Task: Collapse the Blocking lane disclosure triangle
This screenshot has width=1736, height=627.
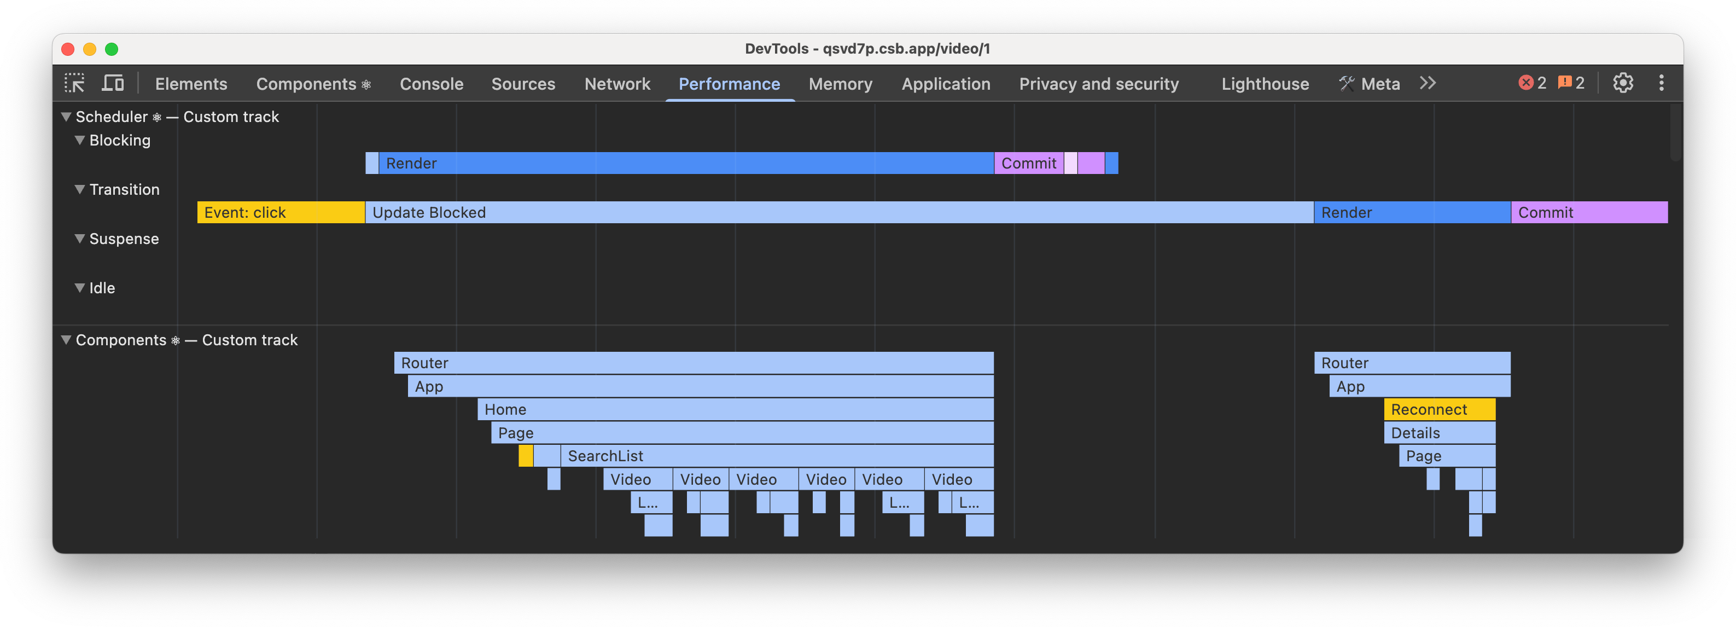Action: (79, 140)
